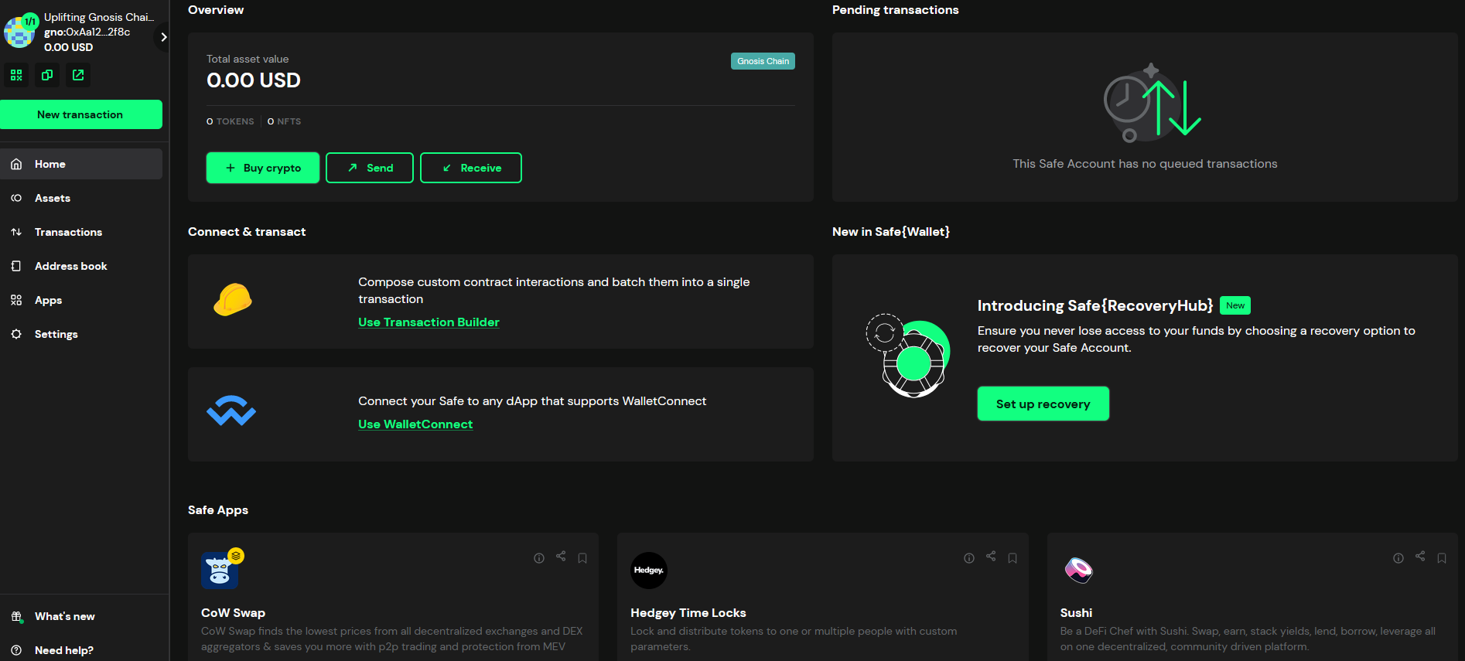Share the CoW Swap app
Screen dimensions: 1465x661
coord(561,556)
